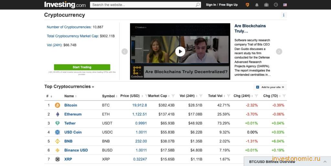Open the Chg (24H) filter funnel

[256, 96]
